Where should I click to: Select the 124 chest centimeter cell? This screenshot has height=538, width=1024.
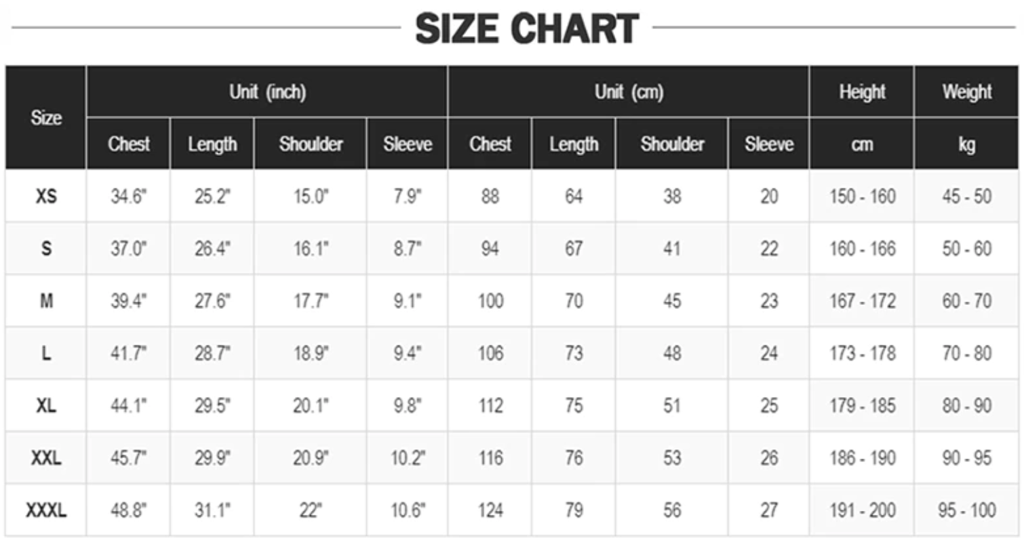pyautogui.click(x=490, y=510)
